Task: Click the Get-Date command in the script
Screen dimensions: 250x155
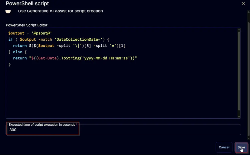Action: 47,58
